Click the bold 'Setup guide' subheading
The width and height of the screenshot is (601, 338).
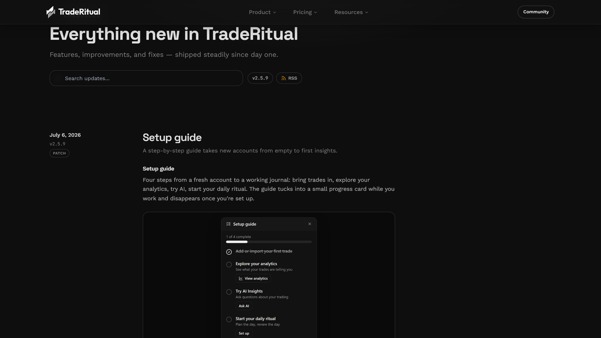coord(159,169)
